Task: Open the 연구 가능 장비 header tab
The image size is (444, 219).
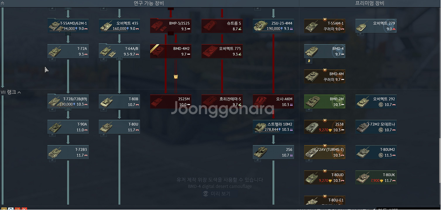Action: click(149, 3)
